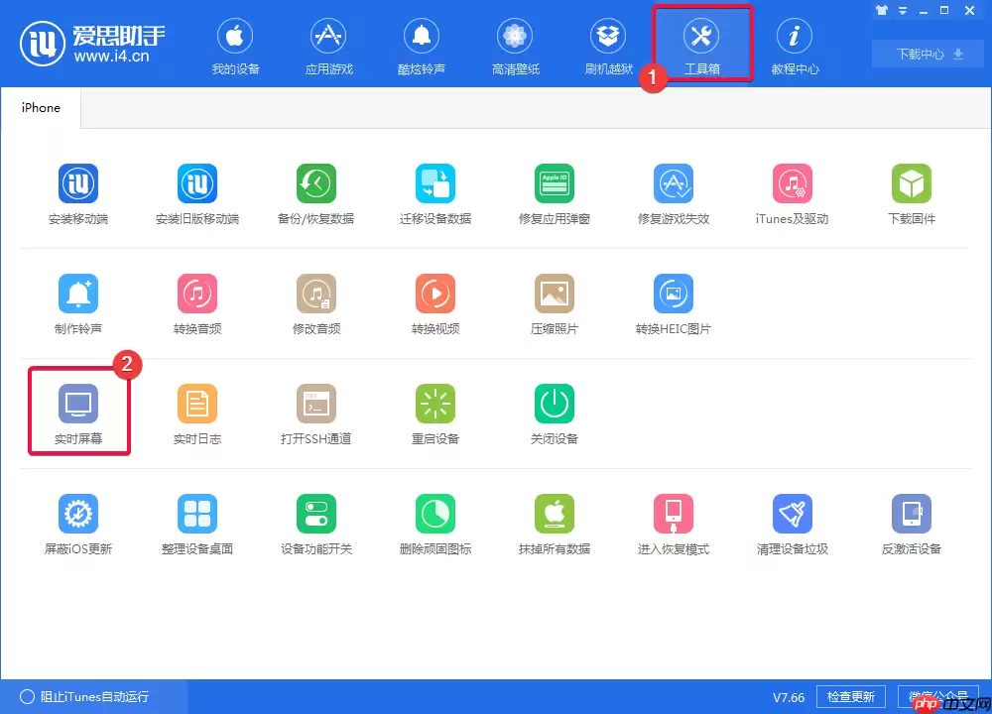Click the 检查更新 button
The height and width of the screenshot is (714, 992).
pos(851,696)
